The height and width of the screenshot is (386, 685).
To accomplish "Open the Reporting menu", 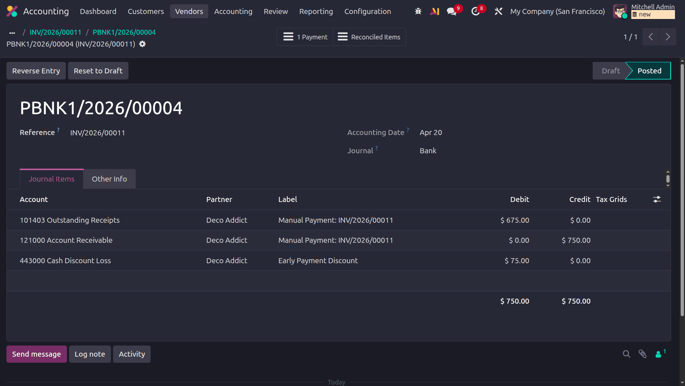I will pos(316,11).
